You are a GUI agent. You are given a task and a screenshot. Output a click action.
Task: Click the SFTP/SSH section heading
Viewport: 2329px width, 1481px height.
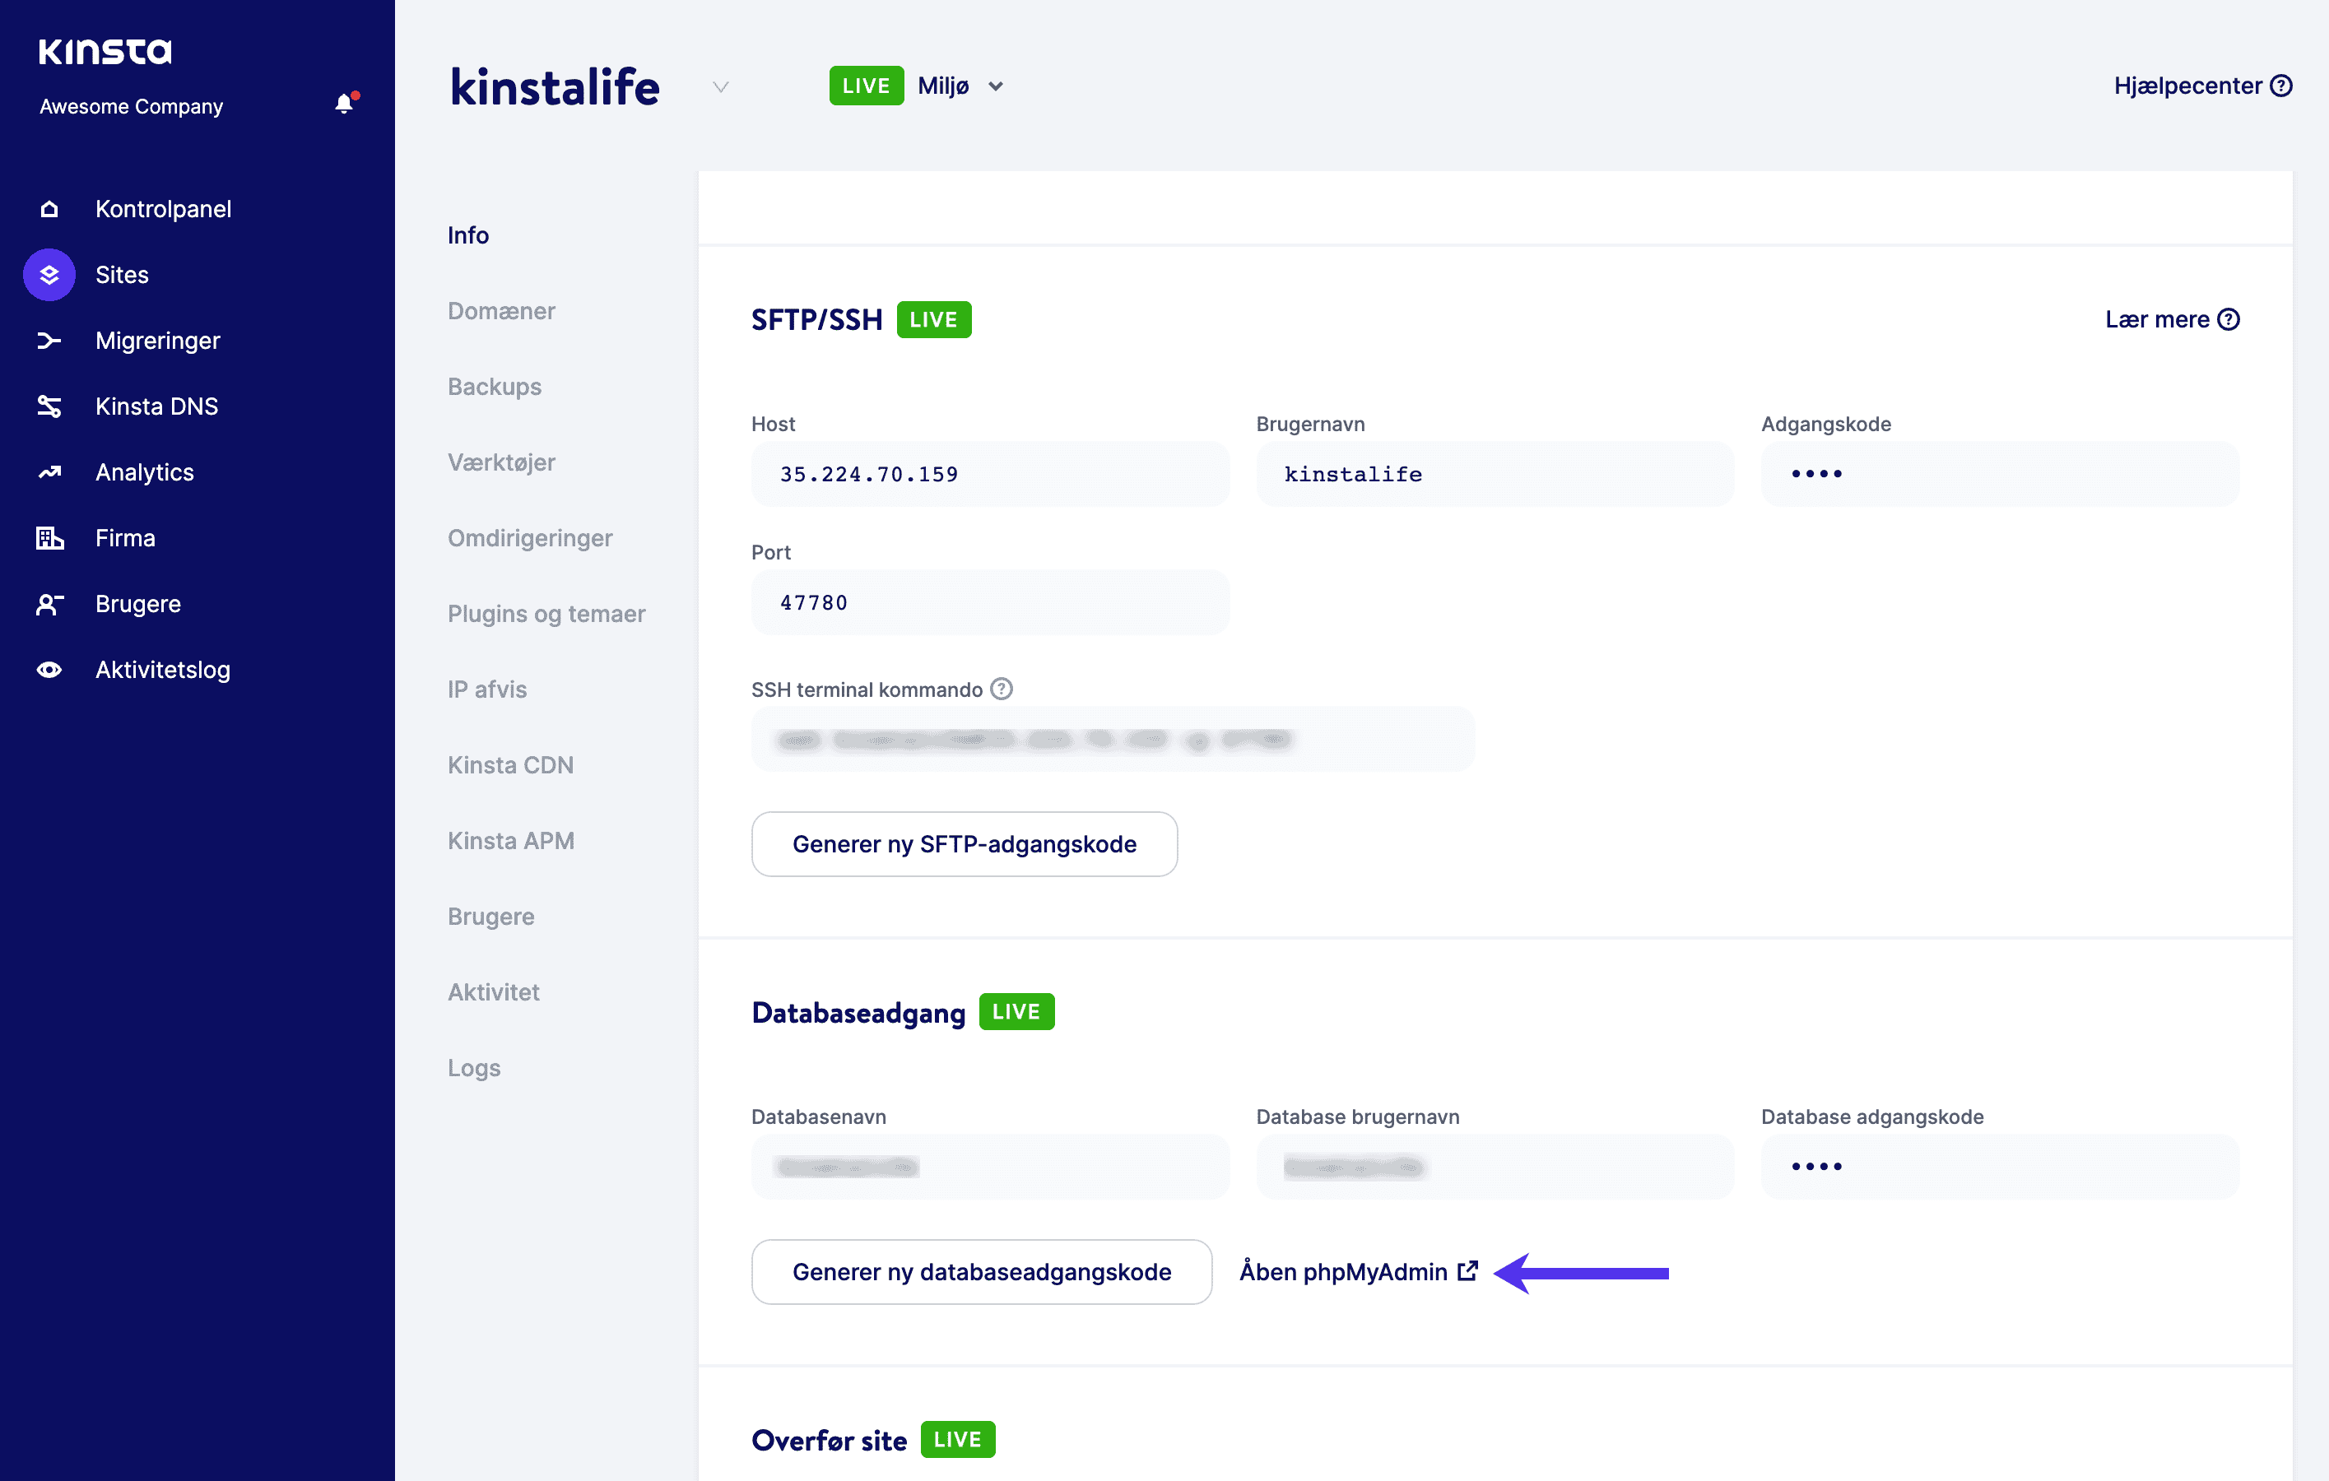[x=816, y=319]
